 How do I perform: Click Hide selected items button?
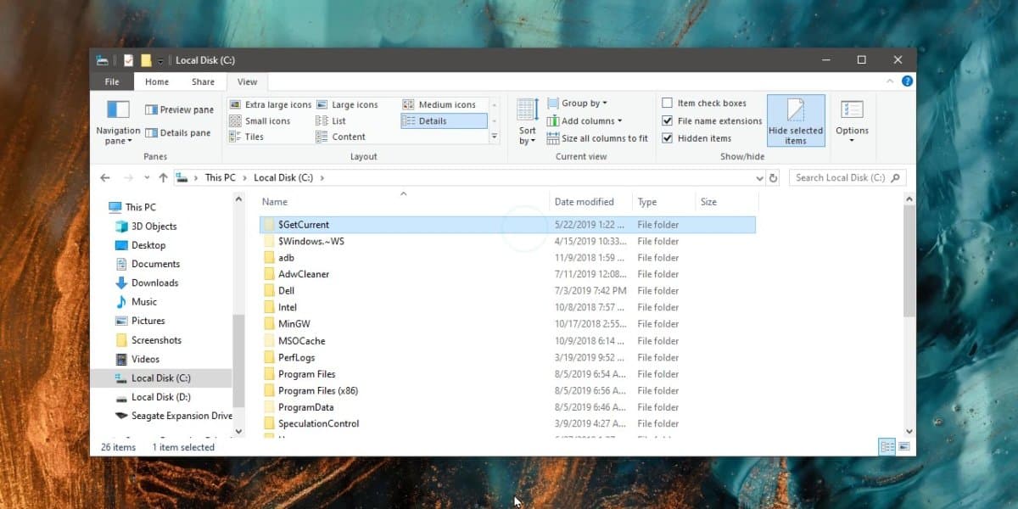click(796, 121)
